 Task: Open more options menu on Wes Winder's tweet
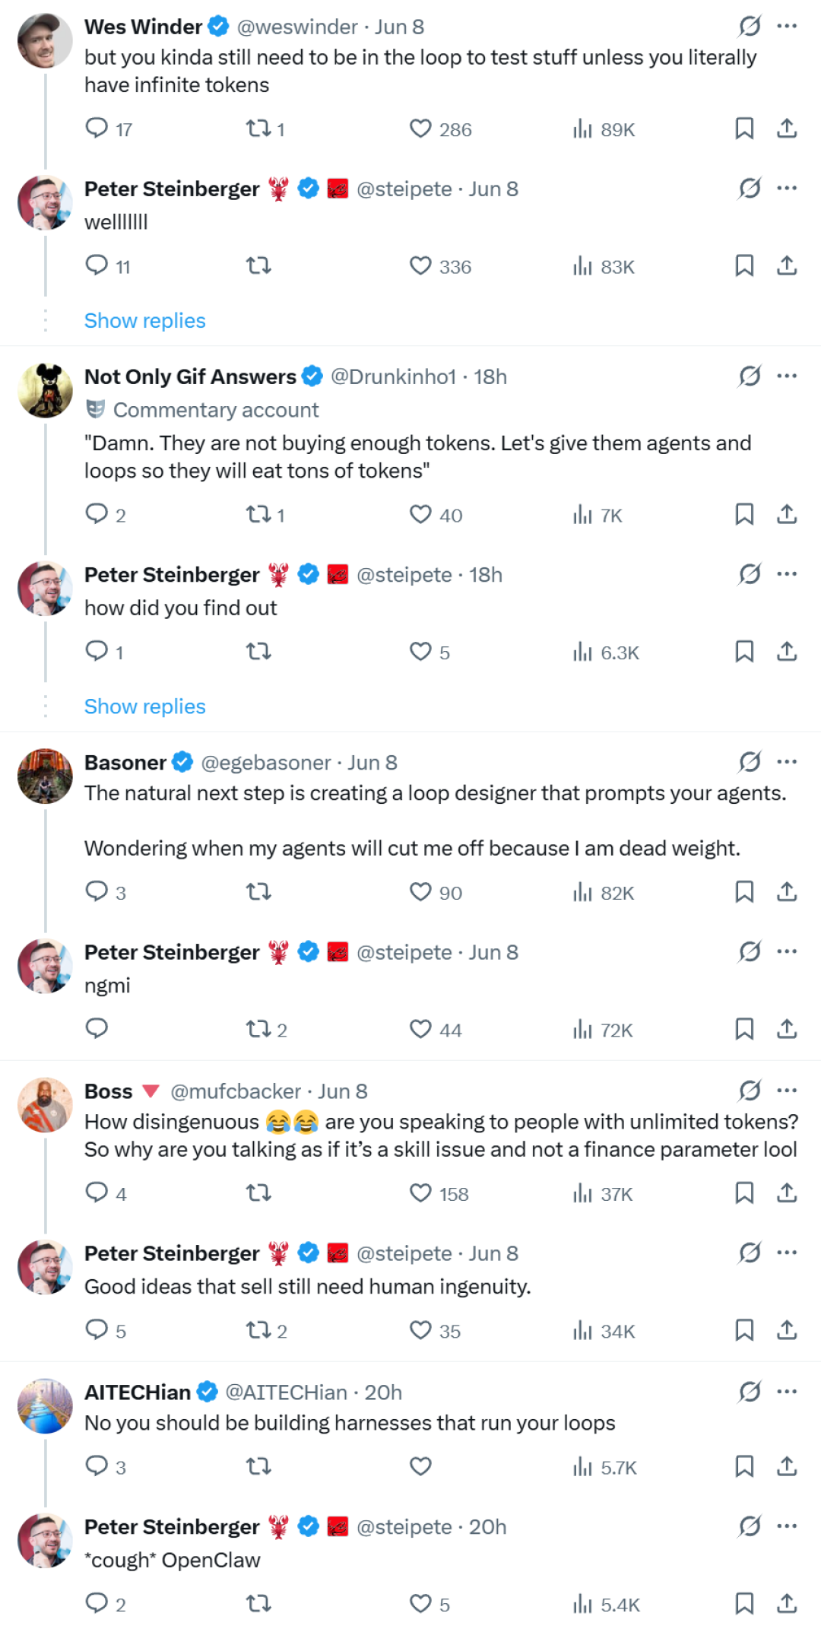click(787, 26)
